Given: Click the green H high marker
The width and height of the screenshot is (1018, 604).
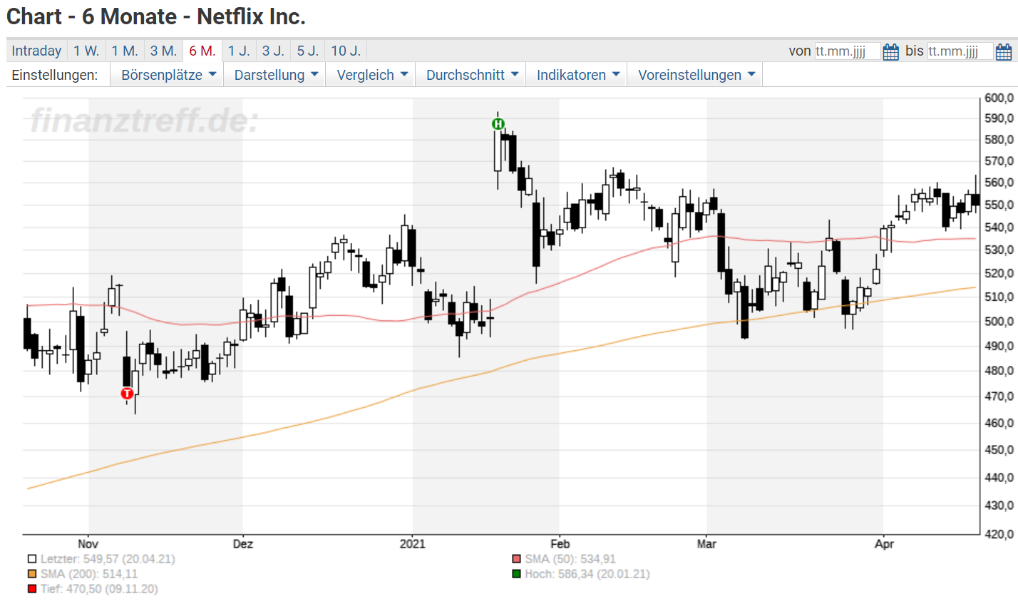Looking at the screenshot, I should (498, 124).
